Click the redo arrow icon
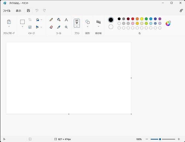The width and height of the screenshot is (185, 142). coord(44,11)
